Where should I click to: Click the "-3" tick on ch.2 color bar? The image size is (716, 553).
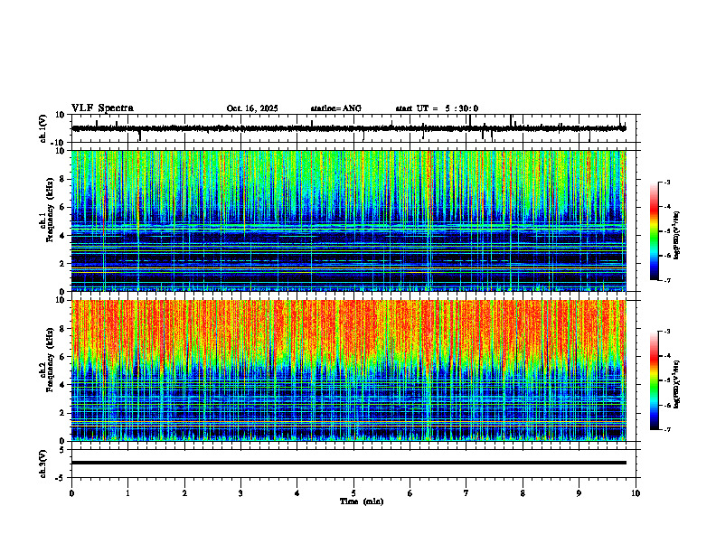click(x=666, y=332)
